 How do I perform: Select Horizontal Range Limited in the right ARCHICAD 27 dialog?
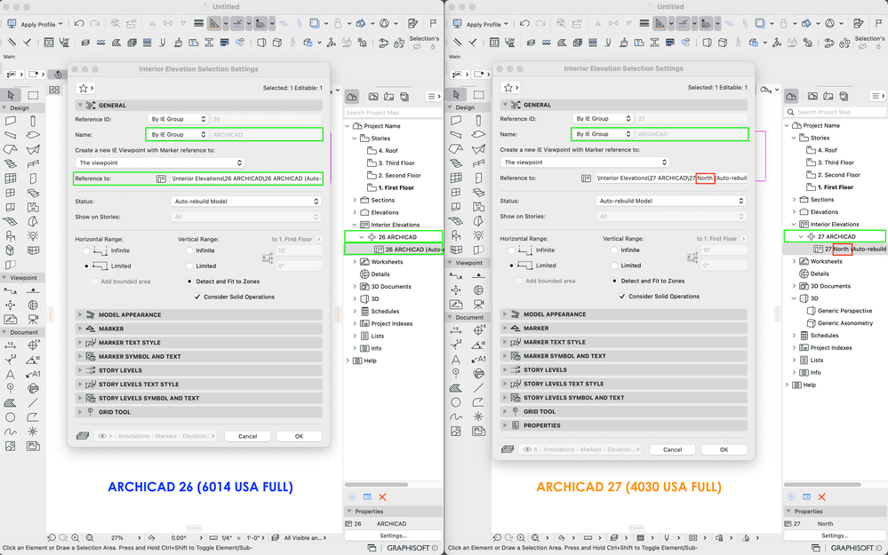(511, 266)
